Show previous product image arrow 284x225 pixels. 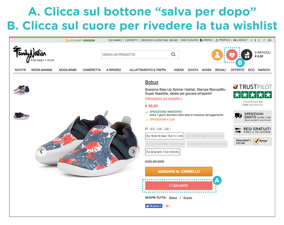point(41,152)
